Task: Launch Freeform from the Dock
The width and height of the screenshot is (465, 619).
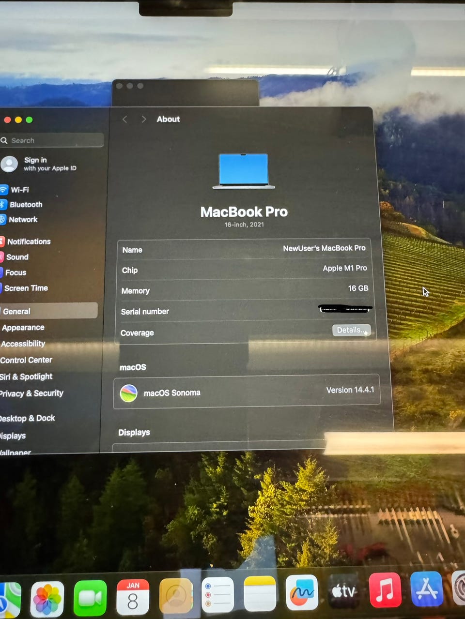Action: click(301, 593)
